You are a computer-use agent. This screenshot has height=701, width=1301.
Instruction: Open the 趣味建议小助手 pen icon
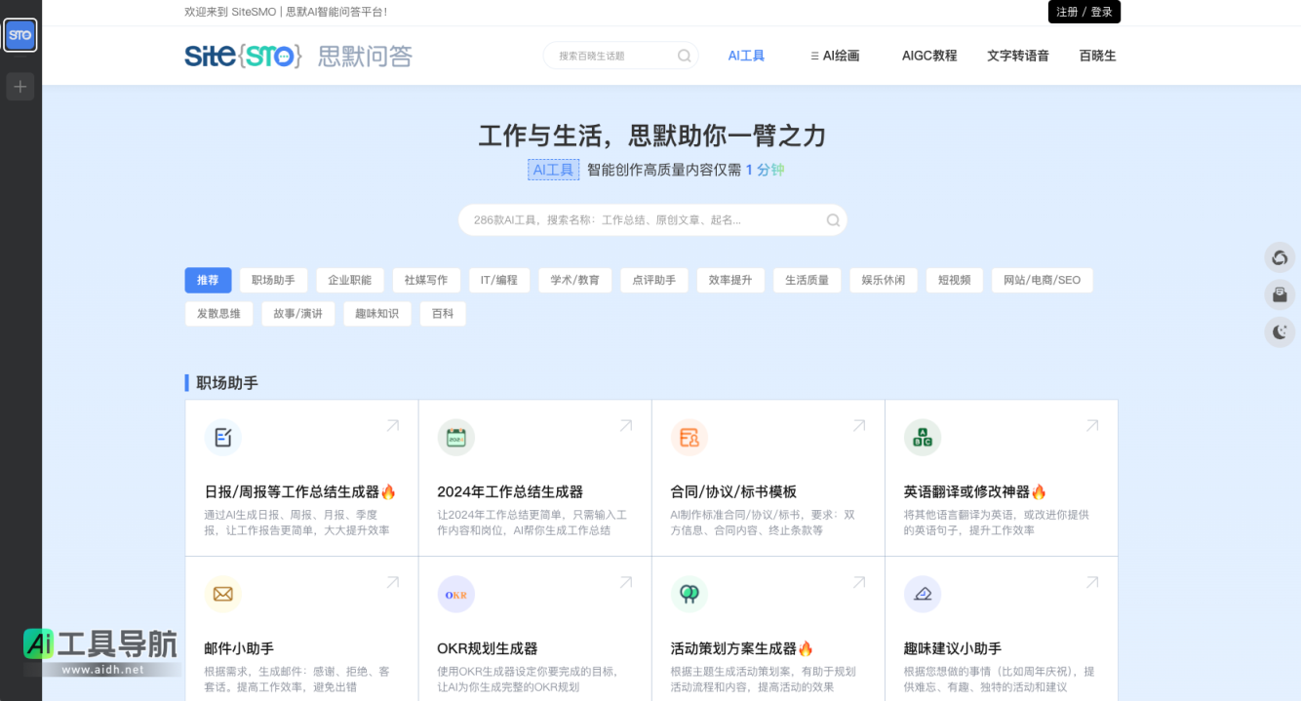(x=923, y=594)
